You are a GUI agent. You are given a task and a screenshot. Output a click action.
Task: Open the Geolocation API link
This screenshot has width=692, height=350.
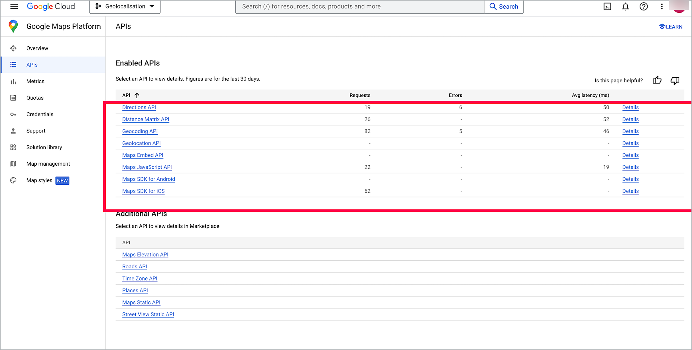tap(141, 143)
